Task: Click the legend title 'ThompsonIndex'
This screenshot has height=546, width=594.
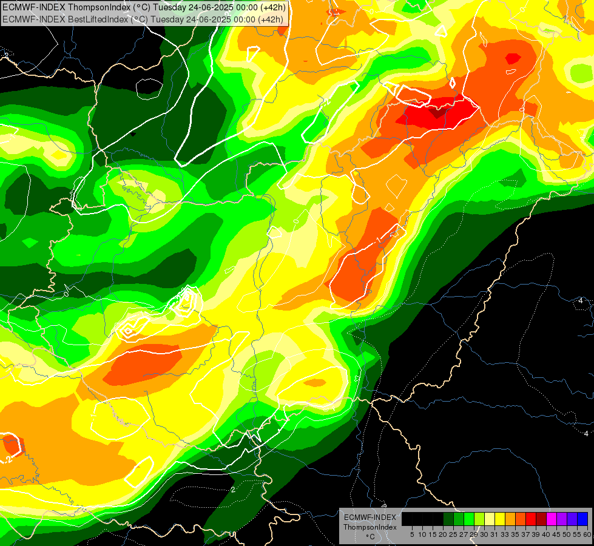Action: tap(370, 527)
